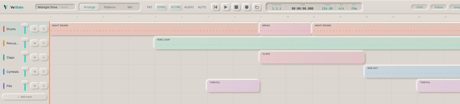Viewport: 460px width, 104px height.
Task: Toggle the Click metronome button
Action: pos(419,7)
